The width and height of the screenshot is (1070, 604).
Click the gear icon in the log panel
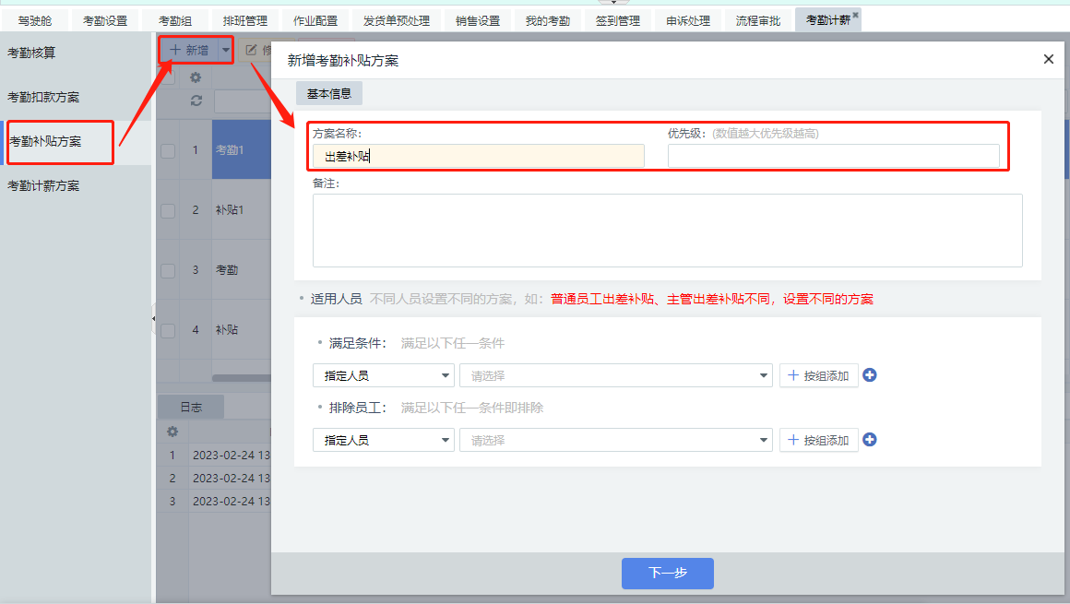click(172, 432)
